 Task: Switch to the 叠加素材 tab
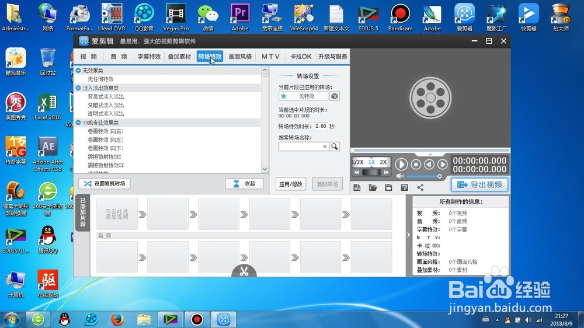point(179,57)
